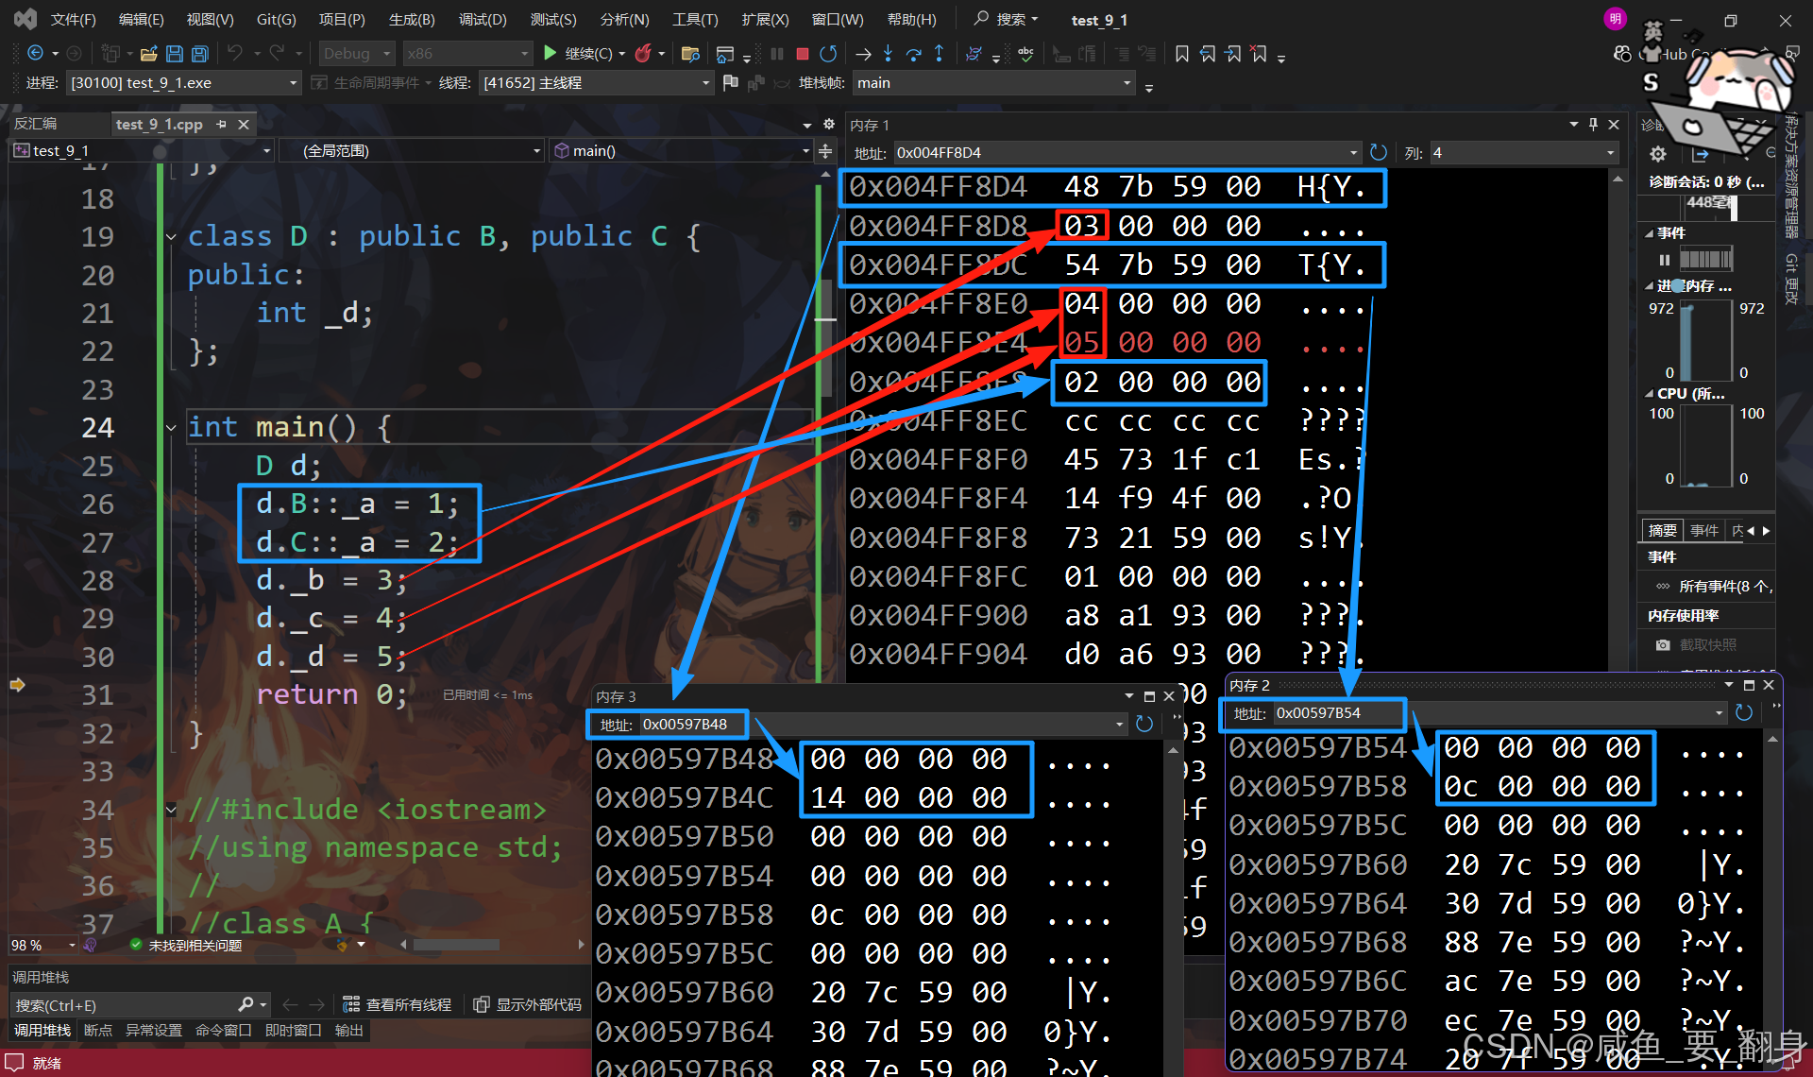Click the abc spell checker icon
The height and width of the screenshot is (1077, 1813).
pyautogui.click(x=1025, y=54)
